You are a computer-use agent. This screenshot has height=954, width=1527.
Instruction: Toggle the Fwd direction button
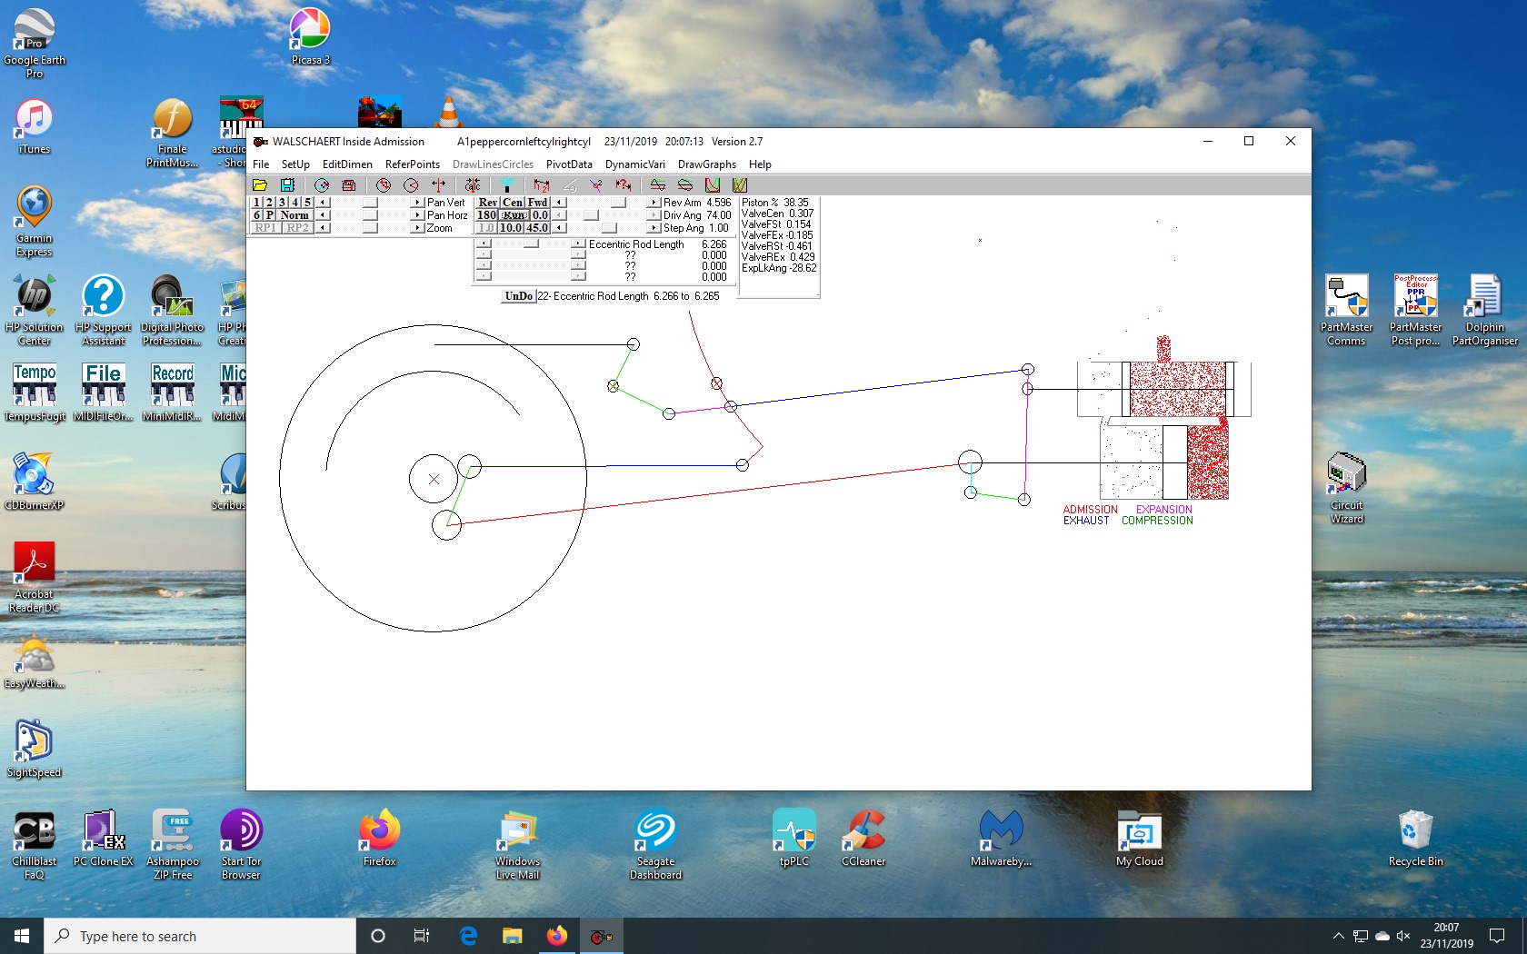pyautogui.click(x=538, y=203)
